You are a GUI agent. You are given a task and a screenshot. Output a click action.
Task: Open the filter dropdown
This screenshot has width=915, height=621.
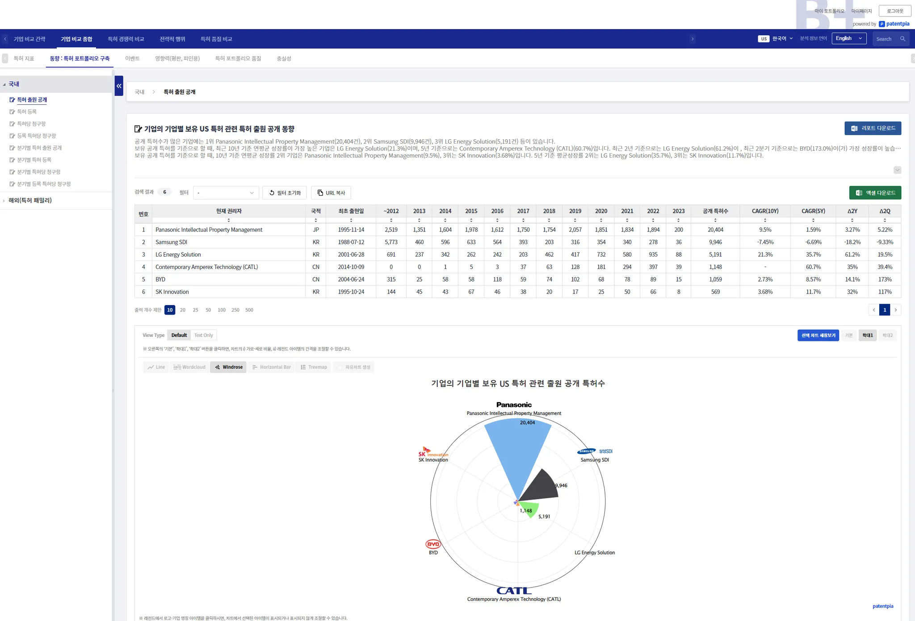[226, 193]
